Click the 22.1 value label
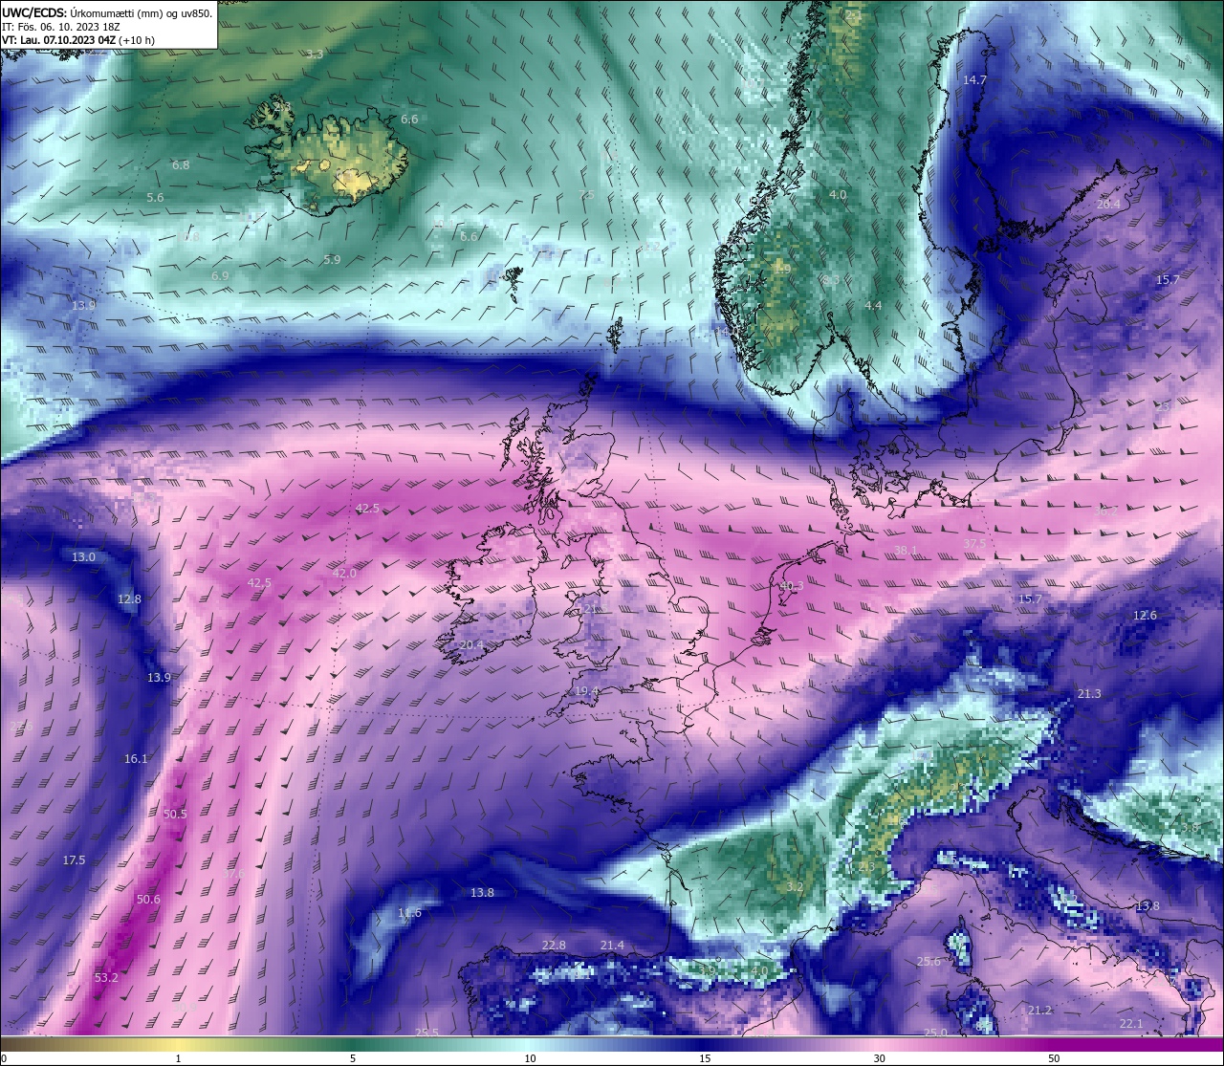1224x1066 pixels. (x=1131, y=1024)
